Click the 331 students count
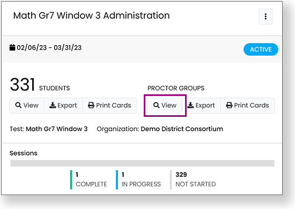This screenshot has width=295, height=209. pyautogui.click(x=23, y=85)
